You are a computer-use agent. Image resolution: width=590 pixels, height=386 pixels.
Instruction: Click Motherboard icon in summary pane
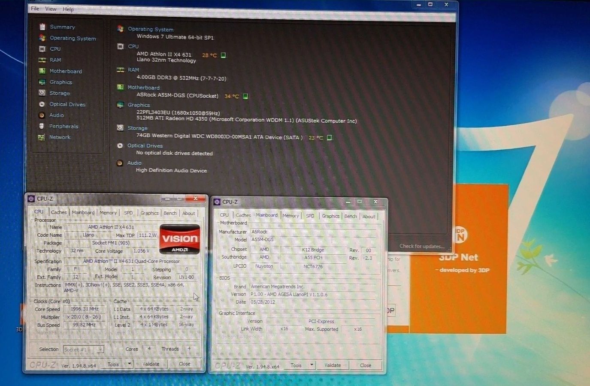[x=121, y=87]
